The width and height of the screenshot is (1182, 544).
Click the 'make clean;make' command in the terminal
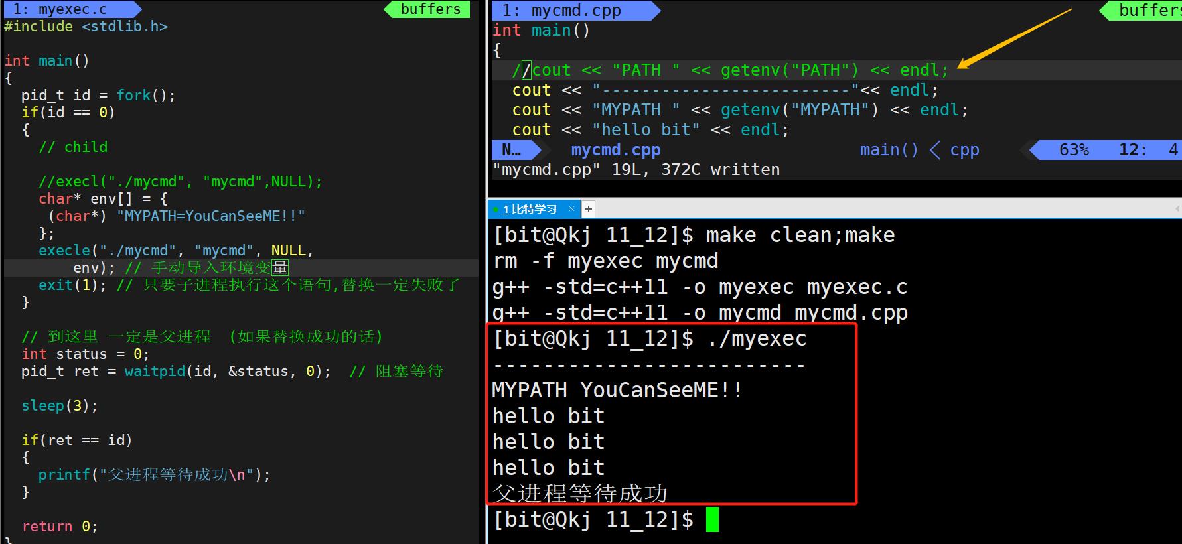[x=800, y=236]
